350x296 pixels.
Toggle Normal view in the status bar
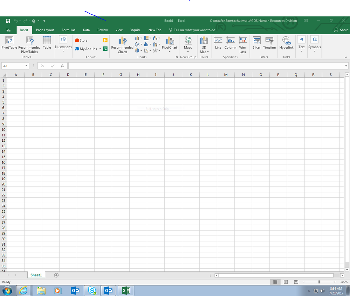click(275, 282)
